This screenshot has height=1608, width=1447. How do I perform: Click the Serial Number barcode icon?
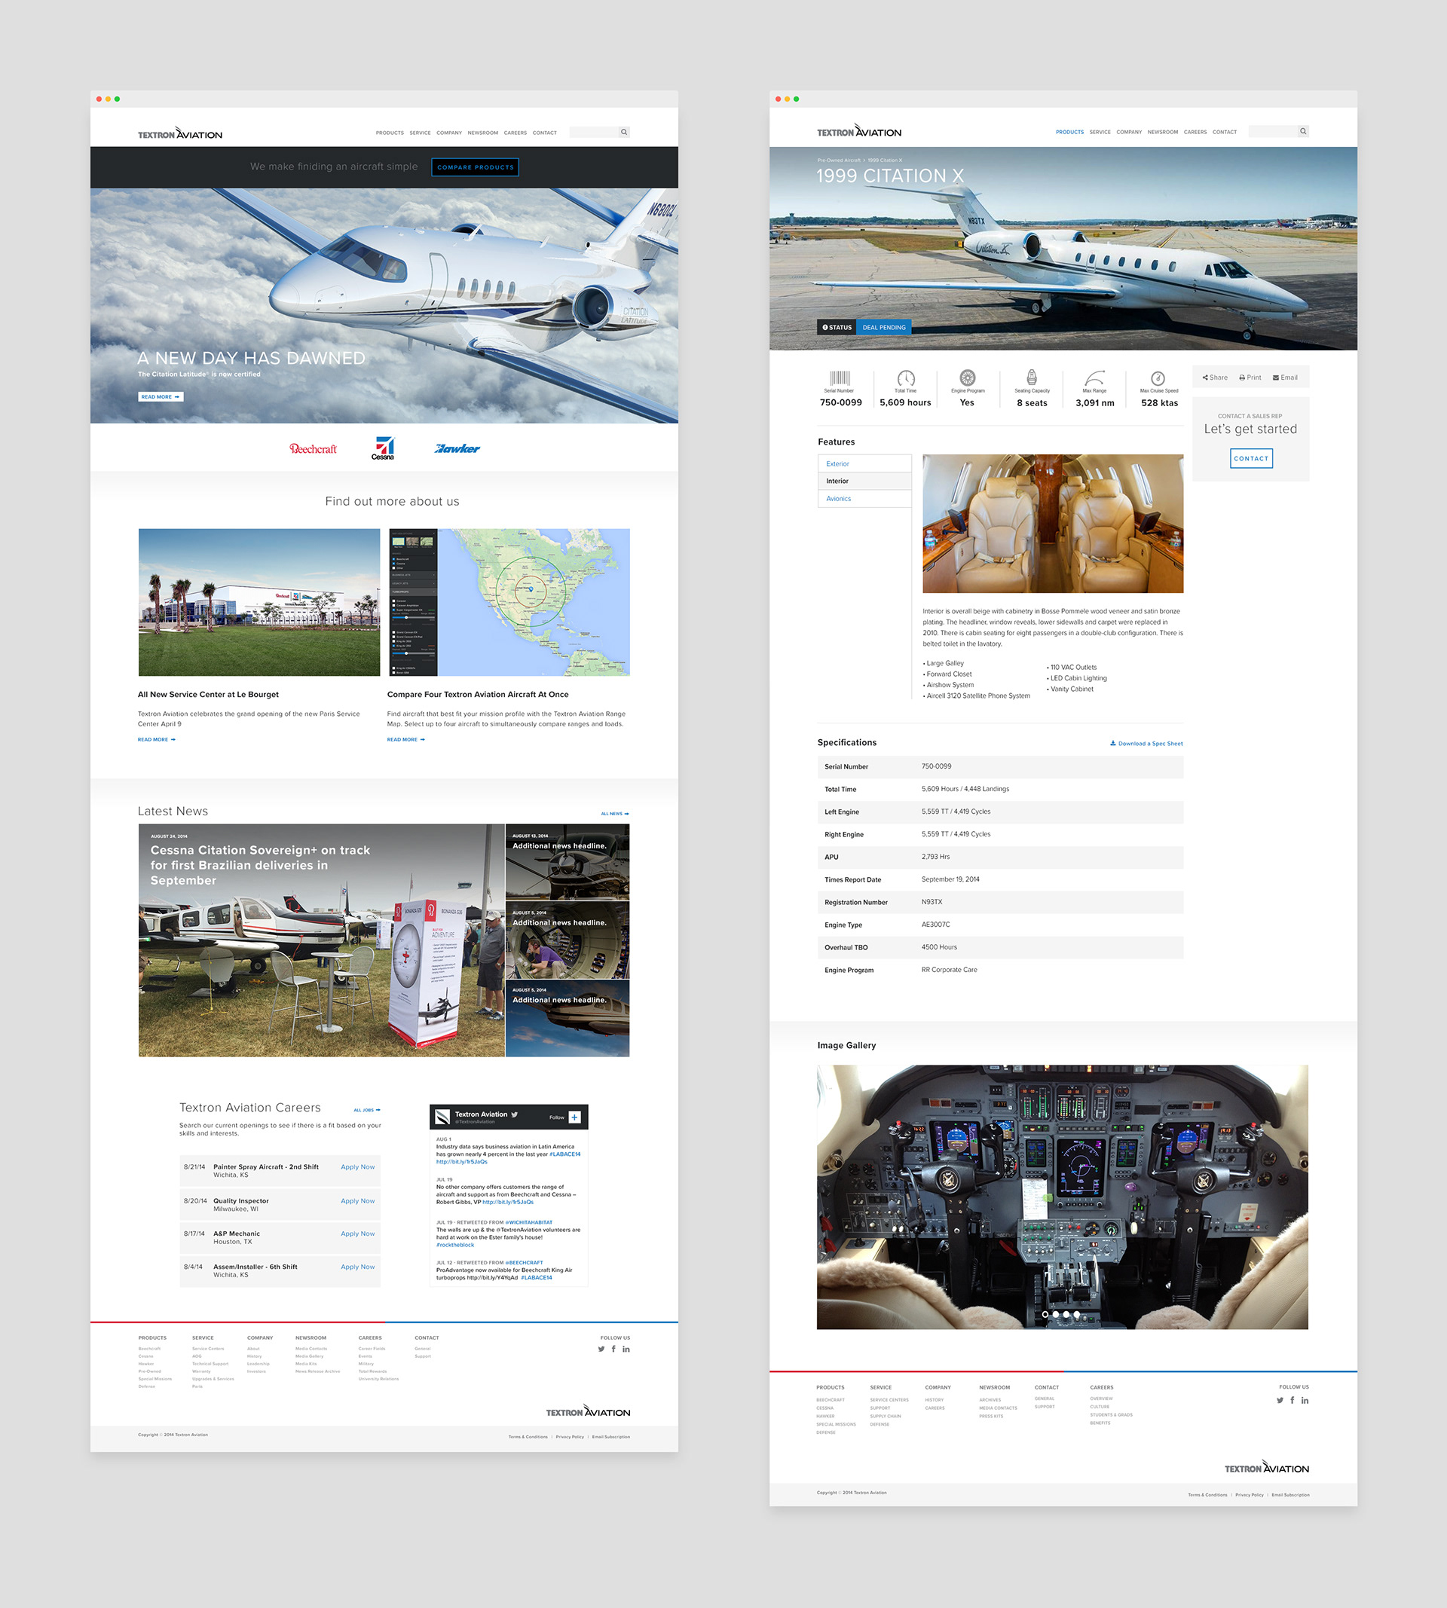pyautogui.click(x=840, y=378)
